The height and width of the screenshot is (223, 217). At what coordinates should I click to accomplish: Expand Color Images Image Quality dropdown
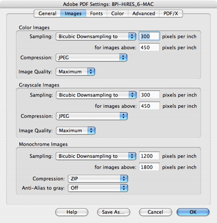point(75,72)
